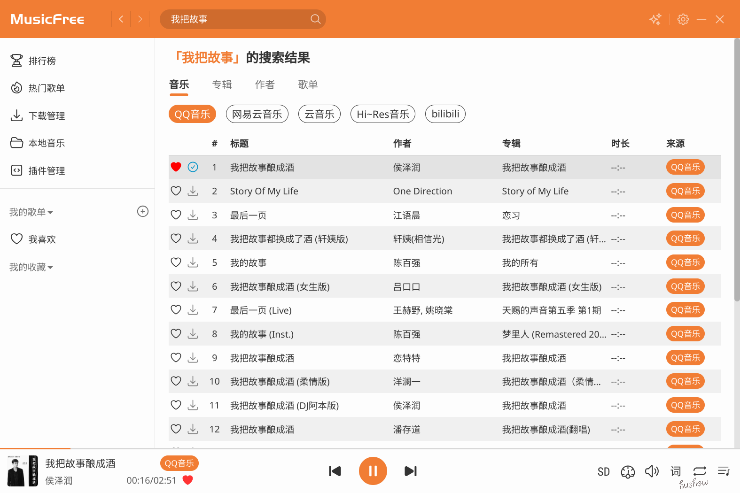Select bilibili source filter
The image size is (740, 493).
click(x=445, y=114)
